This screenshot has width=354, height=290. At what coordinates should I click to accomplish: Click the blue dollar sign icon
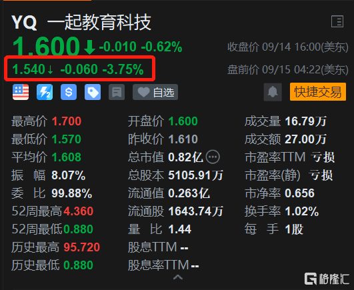point(69,92)
